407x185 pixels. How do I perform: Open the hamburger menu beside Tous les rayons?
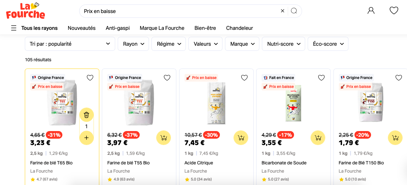pos(14,28)
